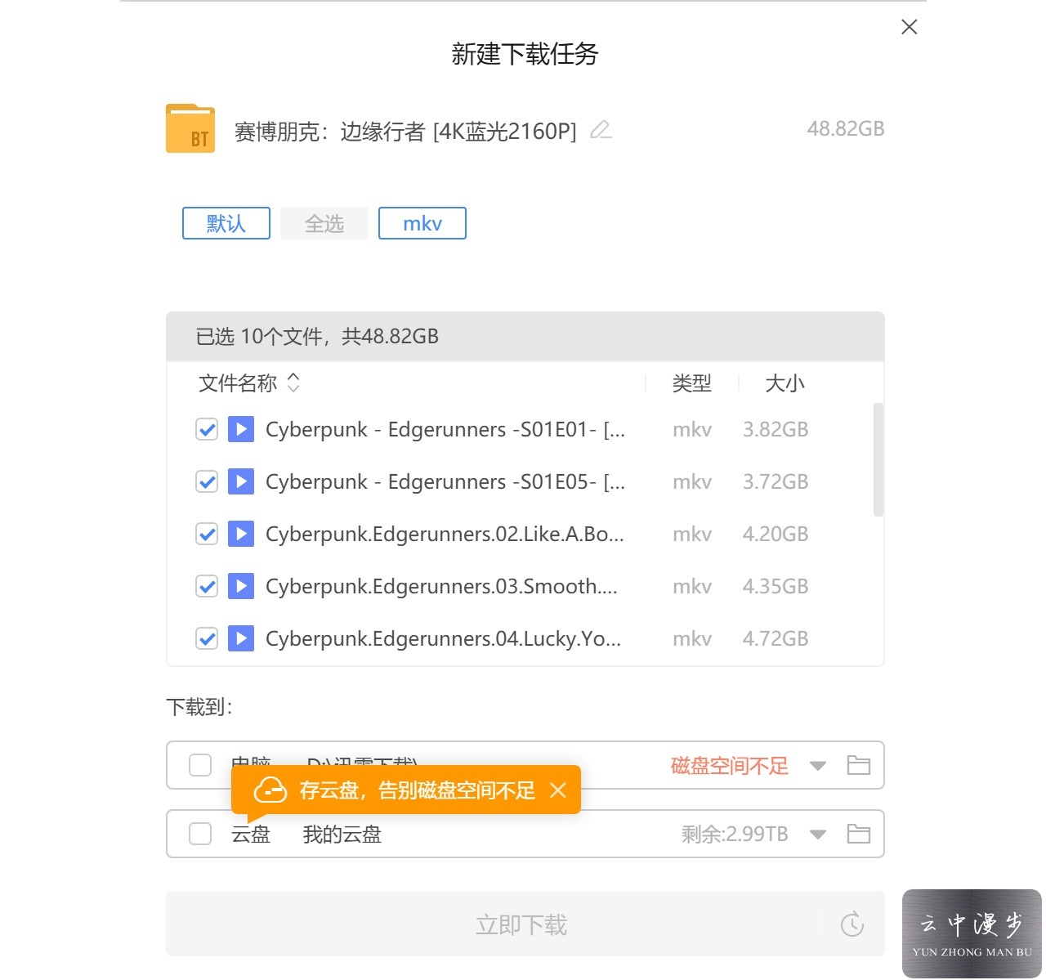The height and width of the screenshot is (980, 1046).
Task: Uncheck Edgerunners.03.Smooth file checkbox
Action: pos(207,587)
